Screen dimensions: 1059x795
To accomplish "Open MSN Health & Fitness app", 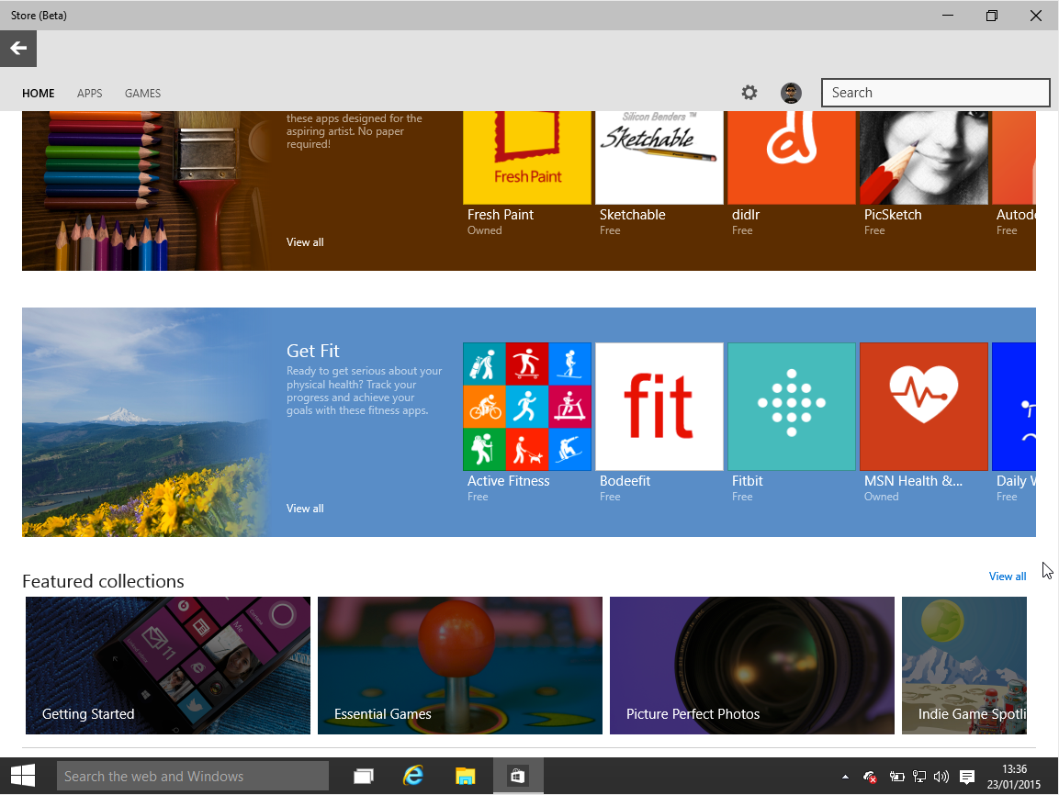I will pyautogui.click(x=923, y=407).
